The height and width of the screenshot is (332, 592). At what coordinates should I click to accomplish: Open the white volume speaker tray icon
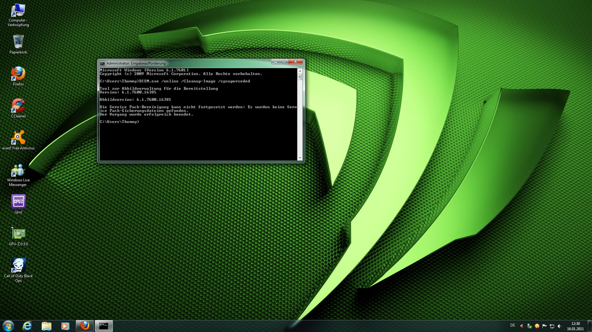tap(559, 326)
